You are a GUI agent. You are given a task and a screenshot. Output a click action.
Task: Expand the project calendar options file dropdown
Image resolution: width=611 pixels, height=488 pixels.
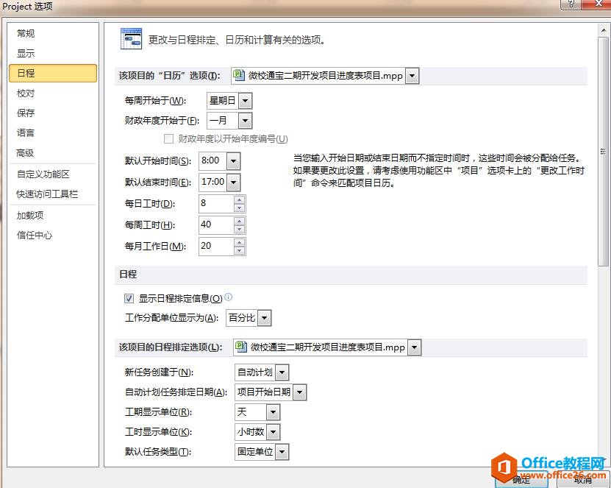click(x=412, y=76)
